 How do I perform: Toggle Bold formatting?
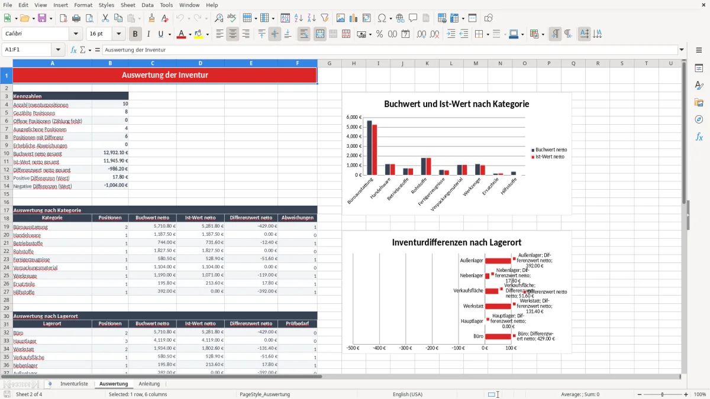click(135, 34)
